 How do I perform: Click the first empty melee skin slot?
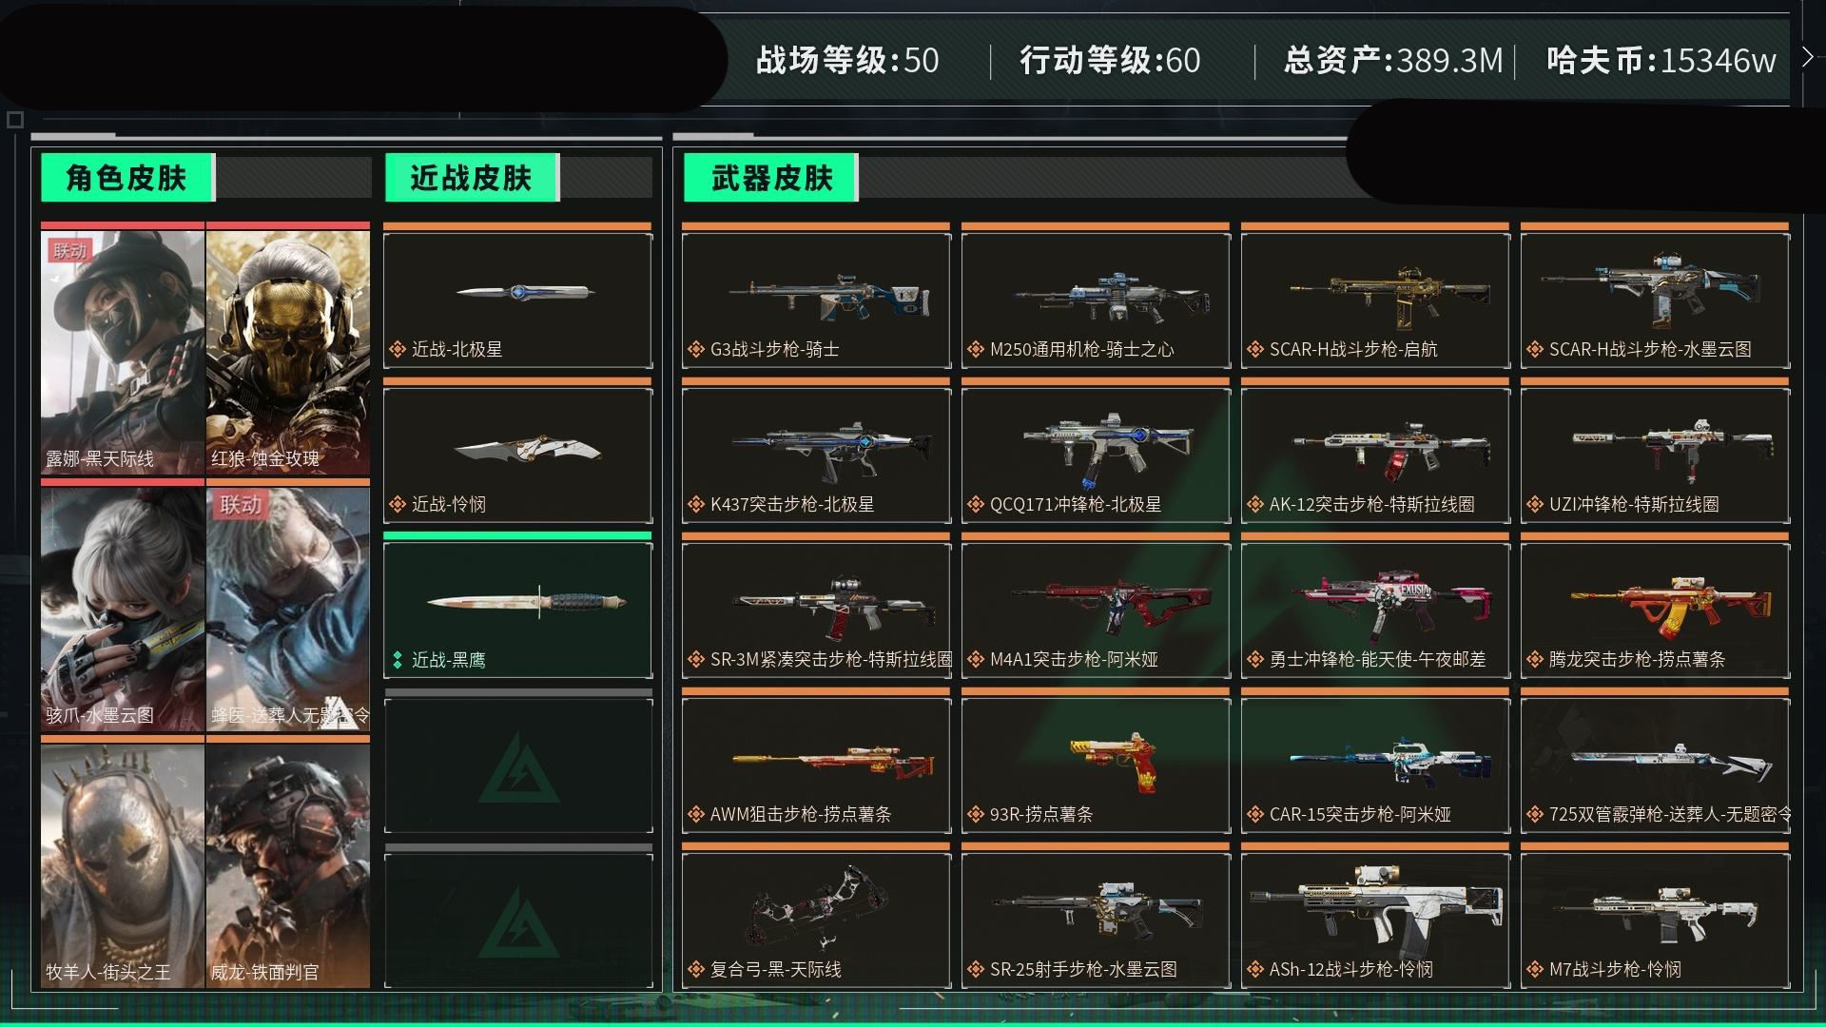518,765
